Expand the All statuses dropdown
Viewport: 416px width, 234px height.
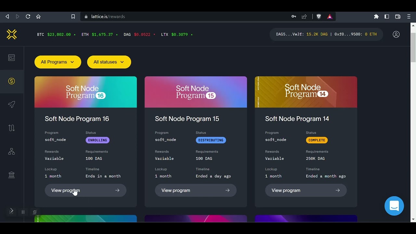[x=109, y=62]
